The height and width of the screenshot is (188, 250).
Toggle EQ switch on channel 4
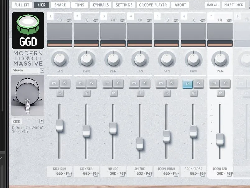click(x=149, y=21)
